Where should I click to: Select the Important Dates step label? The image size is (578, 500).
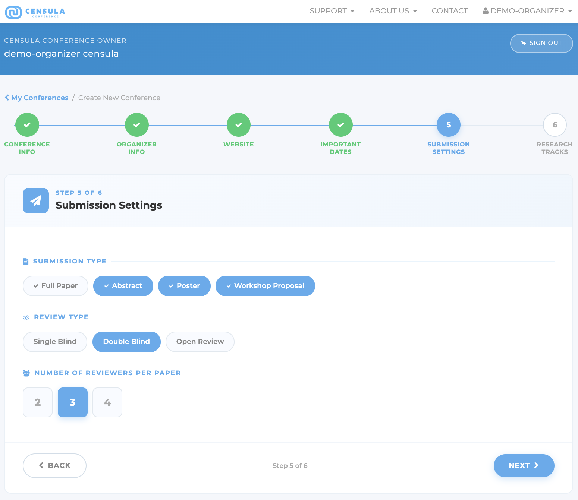pos(340,148)
